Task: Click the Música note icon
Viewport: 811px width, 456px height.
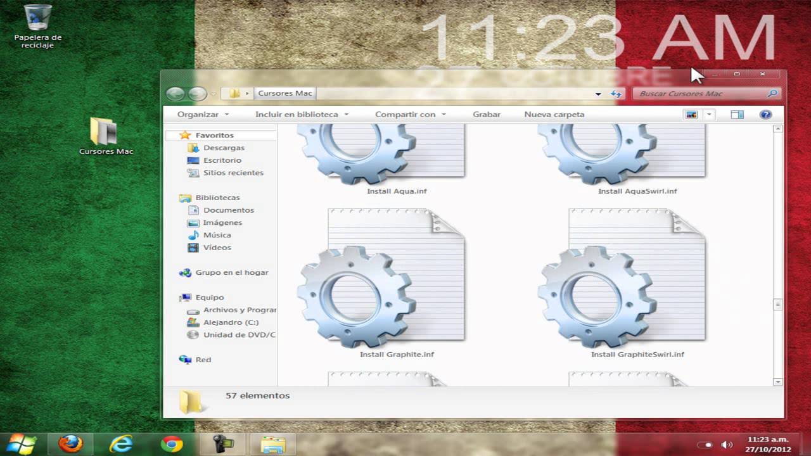Action: (x=193, y=235)
